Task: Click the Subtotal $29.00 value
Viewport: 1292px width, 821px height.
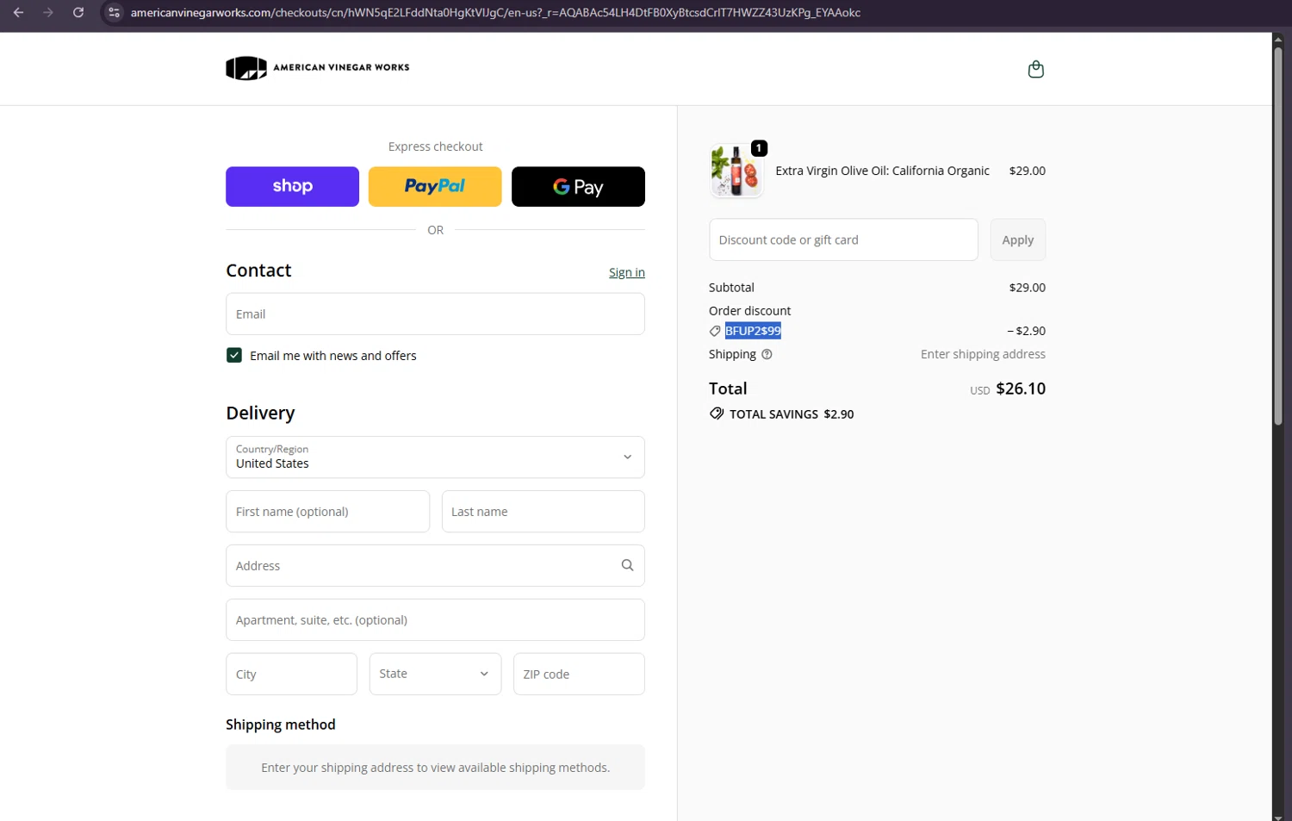Action: (x=1028, y=288)
